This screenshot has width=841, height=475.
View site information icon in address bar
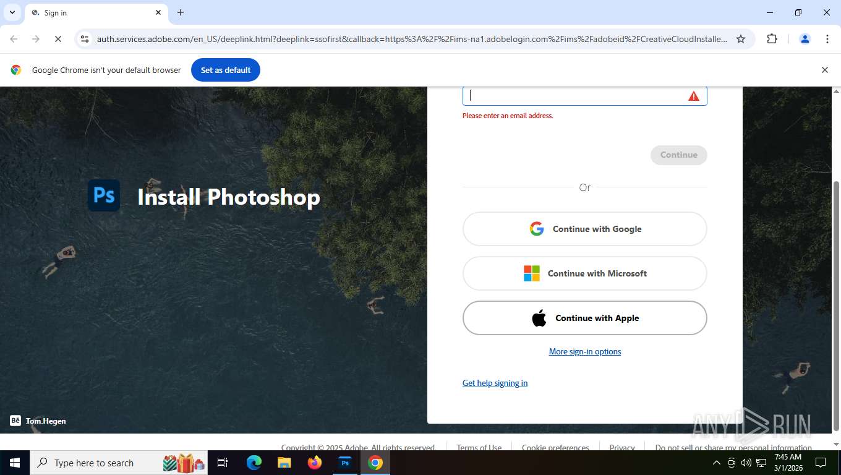click(85, 39)
